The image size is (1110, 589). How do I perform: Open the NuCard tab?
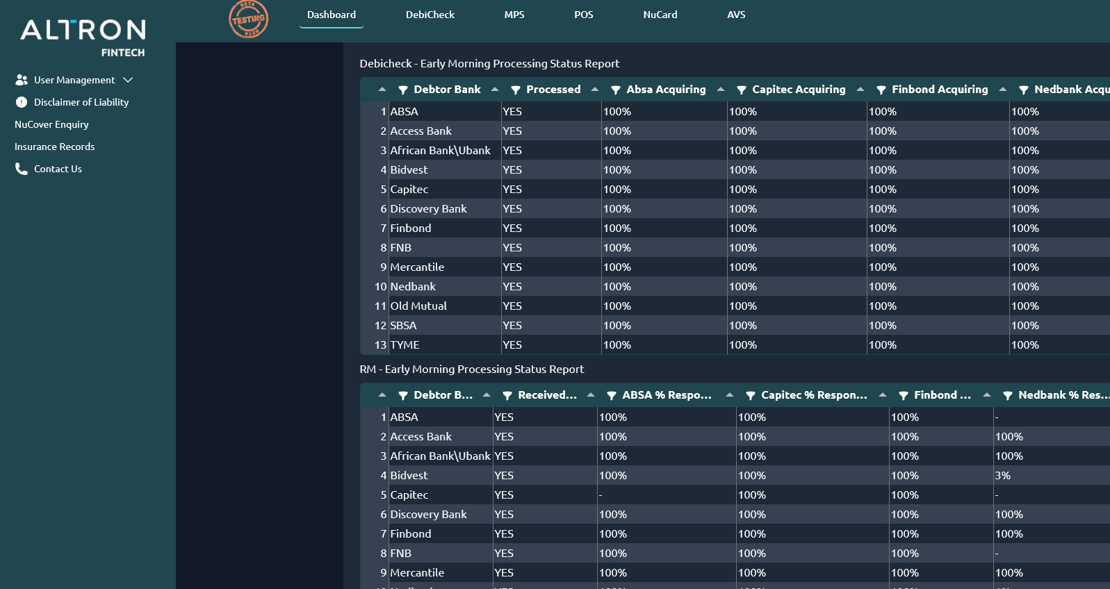[x=660, y=15]
